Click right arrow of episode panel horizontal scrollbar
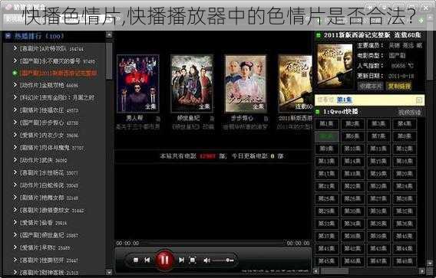Image resolution: width=436 pixels, height=278 pixels. pos(422,271)
